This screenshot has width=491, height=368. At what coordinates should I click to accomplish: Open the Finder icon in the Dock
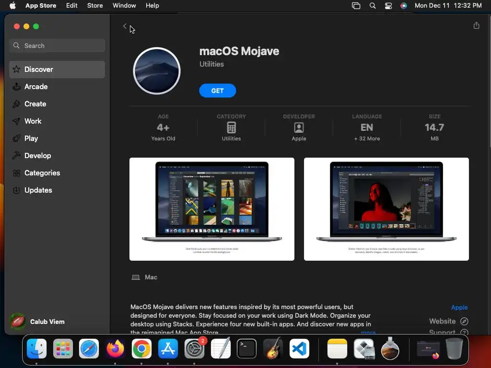pyautogui.click(x=36, y=349)
